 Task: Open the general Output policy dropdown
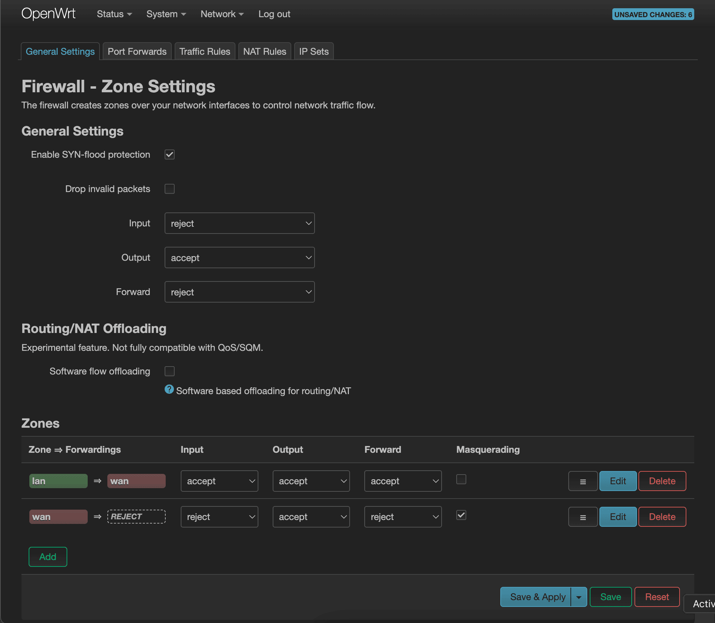239,257
